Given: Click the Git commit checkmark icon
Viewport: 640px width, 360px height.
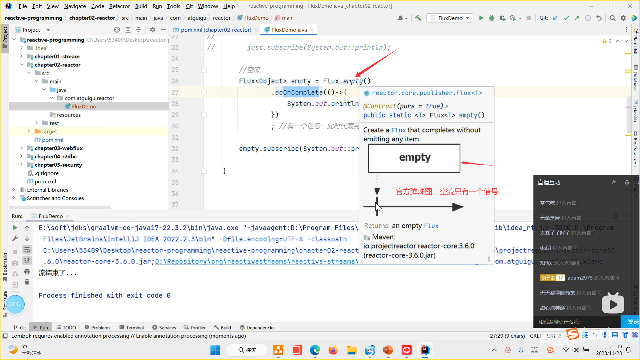Looking at the screenshot, I should (566, 18).
